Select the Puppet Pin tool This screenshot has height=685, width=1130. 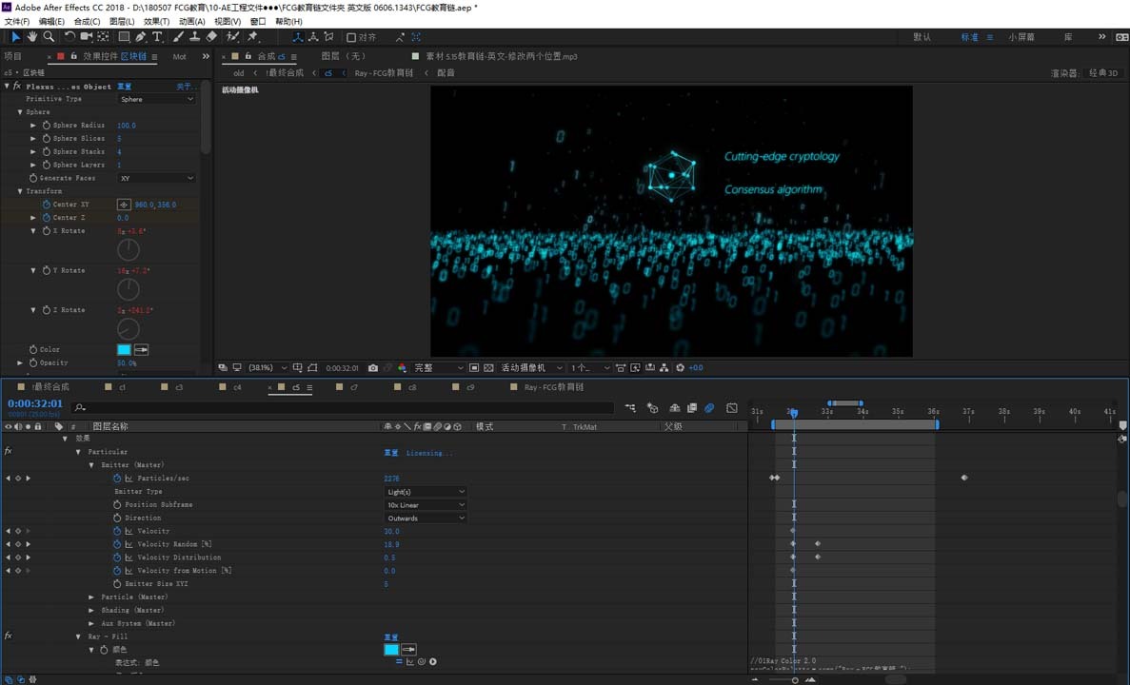click(252, 37)
